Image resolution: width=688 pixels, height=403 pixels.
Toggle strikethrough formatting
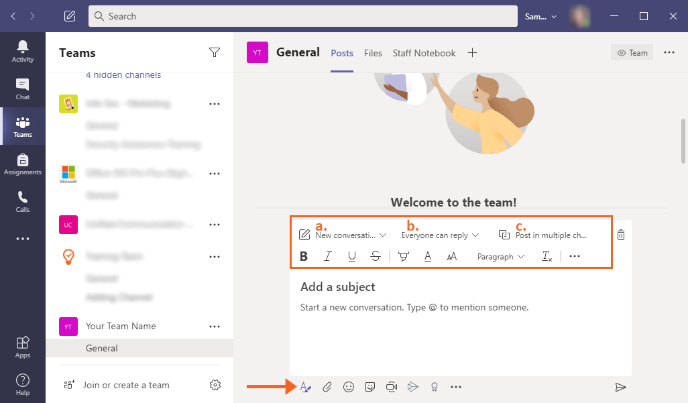point(376,256)
